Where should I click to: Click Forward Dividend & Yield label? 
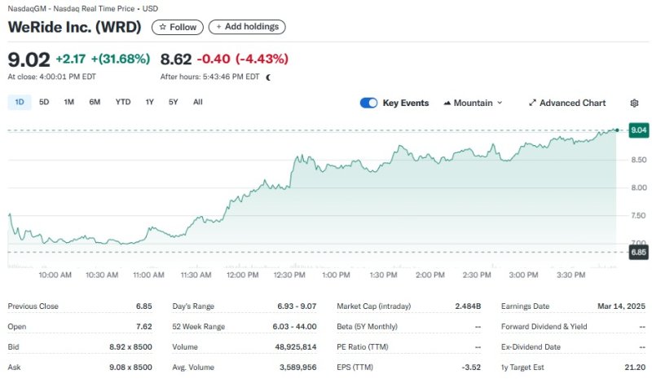coord(544,327)
